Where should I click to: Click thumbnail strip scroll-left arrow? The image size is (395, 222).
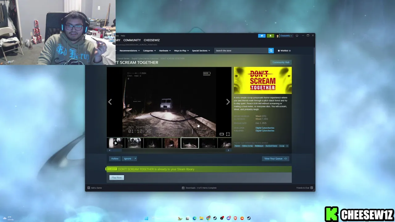pyautogui.click(x=110, y=150)
